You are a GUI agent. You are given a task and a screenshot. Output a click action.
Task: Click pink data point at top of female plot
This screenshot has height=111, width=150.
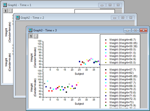(91, 58)
